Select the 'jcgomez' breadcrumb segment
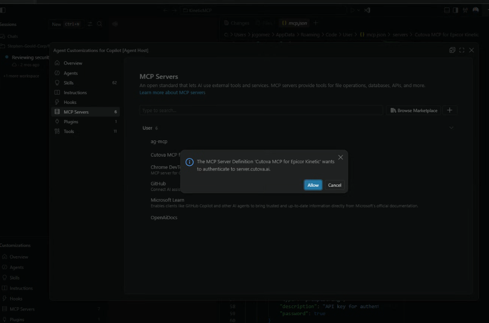489x323 pixels. pyautogui.click(x=261, y=35)
